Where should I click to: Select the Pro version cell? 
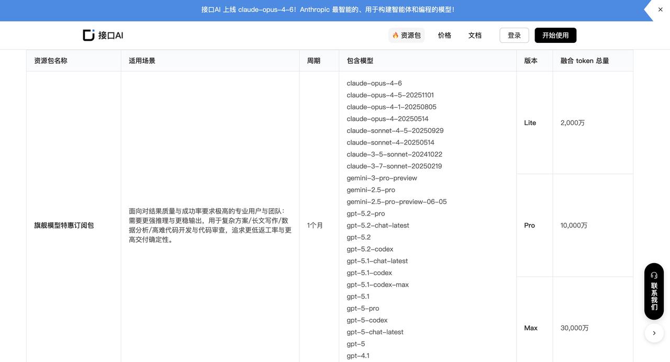click(x=530, y=225)
